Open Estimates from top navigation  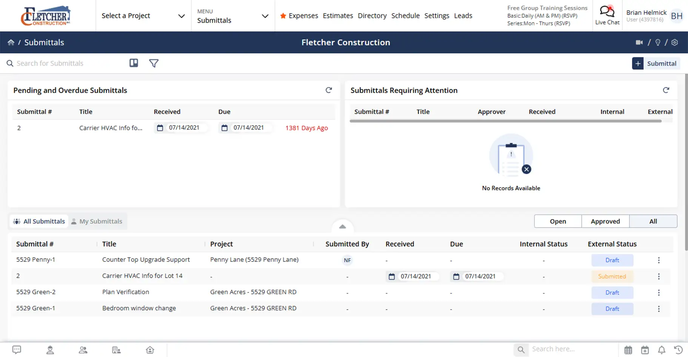point(338,16)
